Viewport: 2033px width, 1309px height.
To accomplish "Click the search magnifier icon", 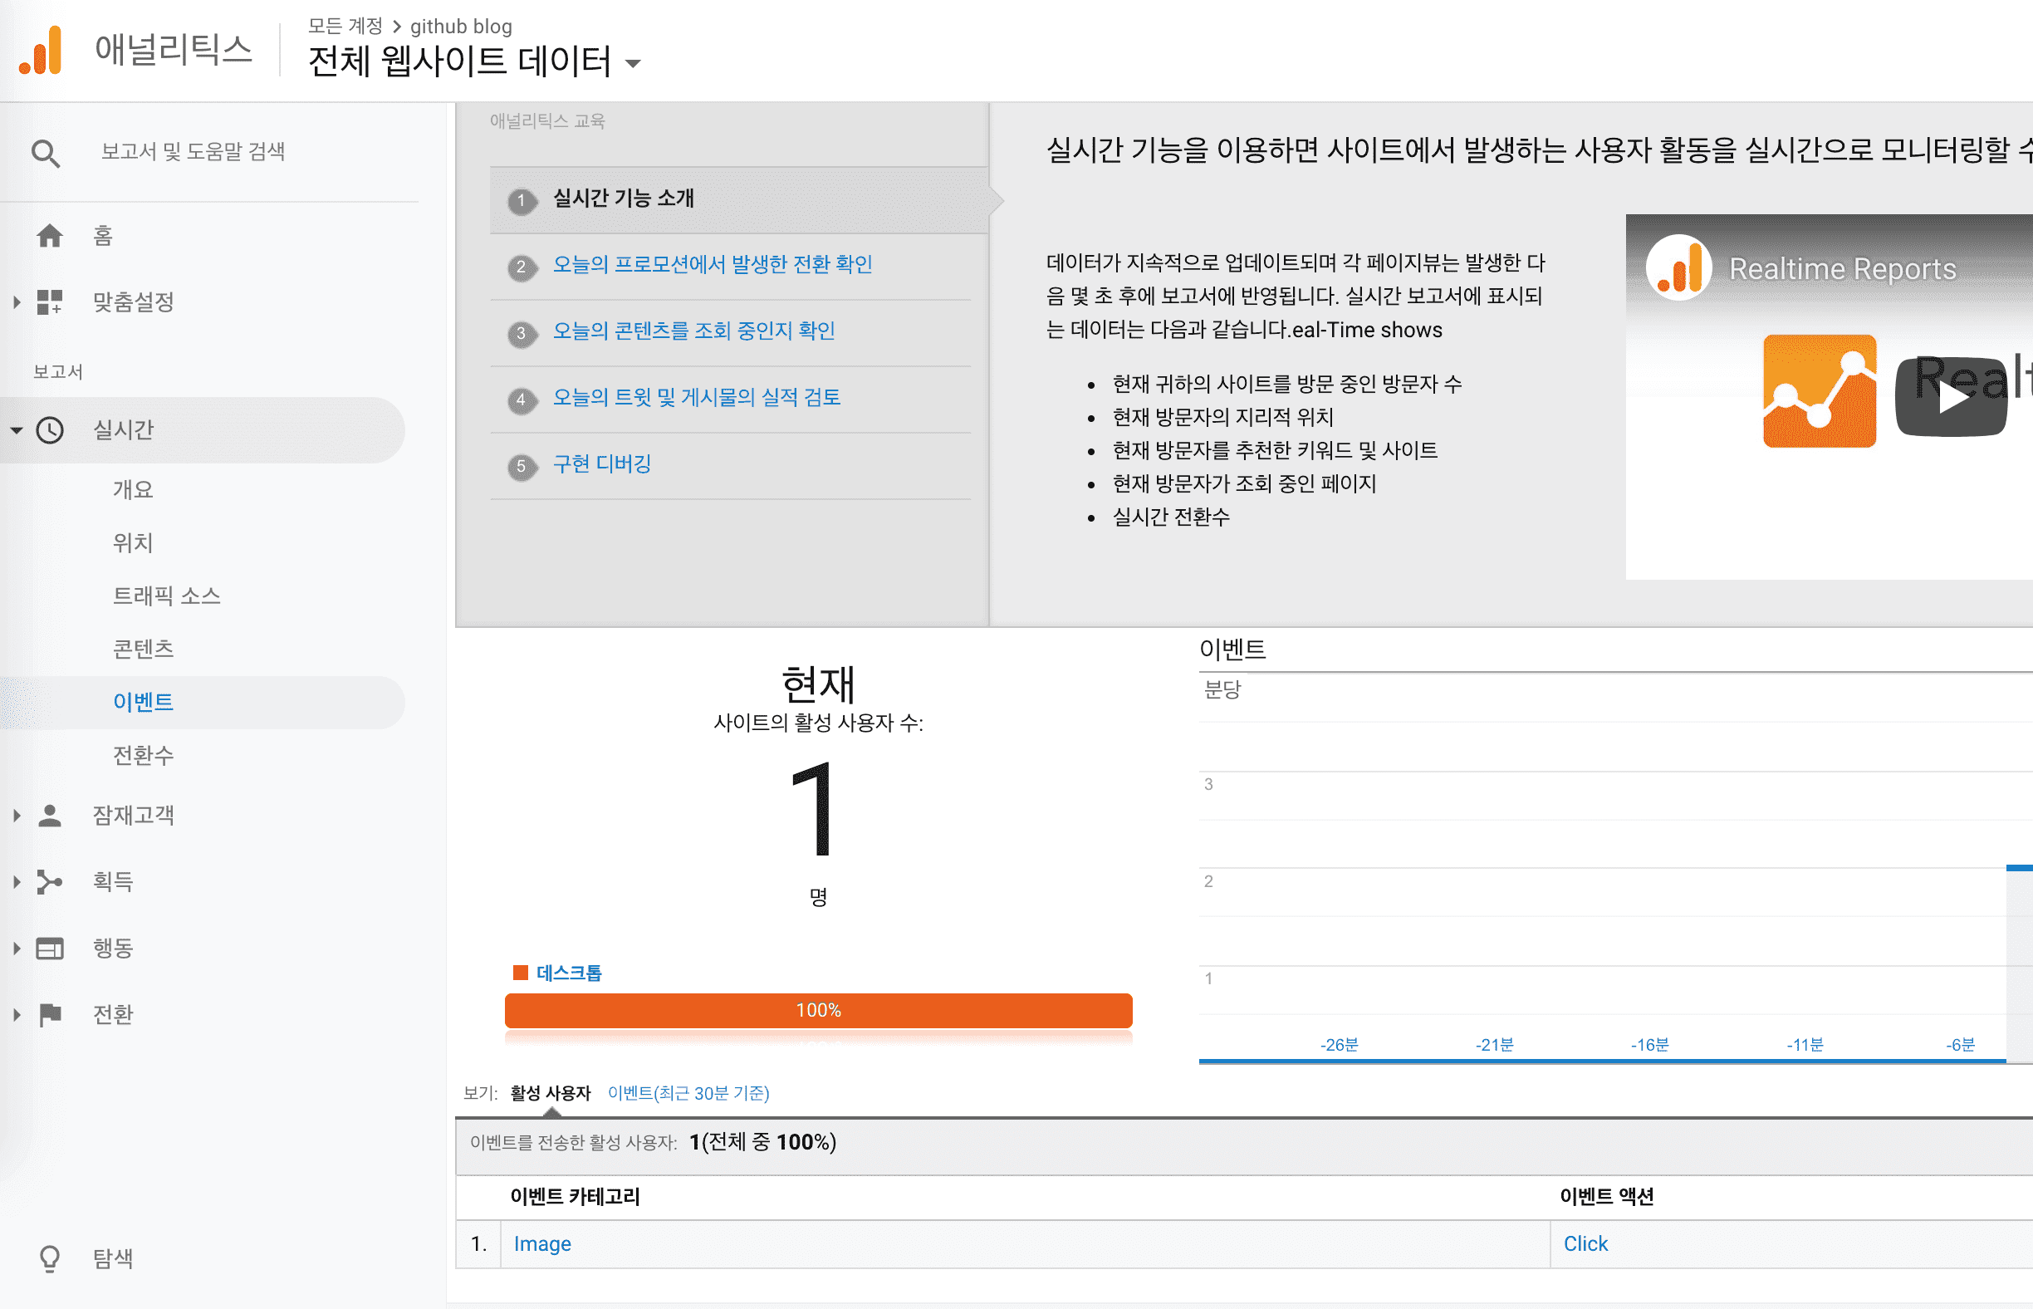I will click(x=45, y=153).
